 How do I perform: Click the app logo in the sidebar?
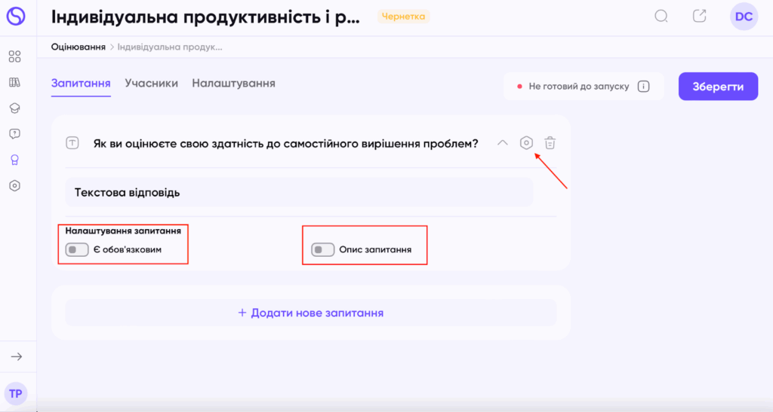point(15,16)
